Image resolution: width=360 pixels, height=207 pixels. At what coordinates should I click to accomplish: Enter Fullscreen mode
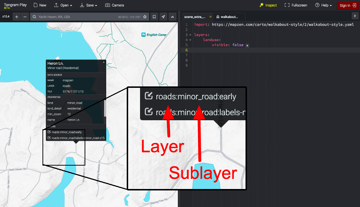pyautogui.click(x=296, y=5)
